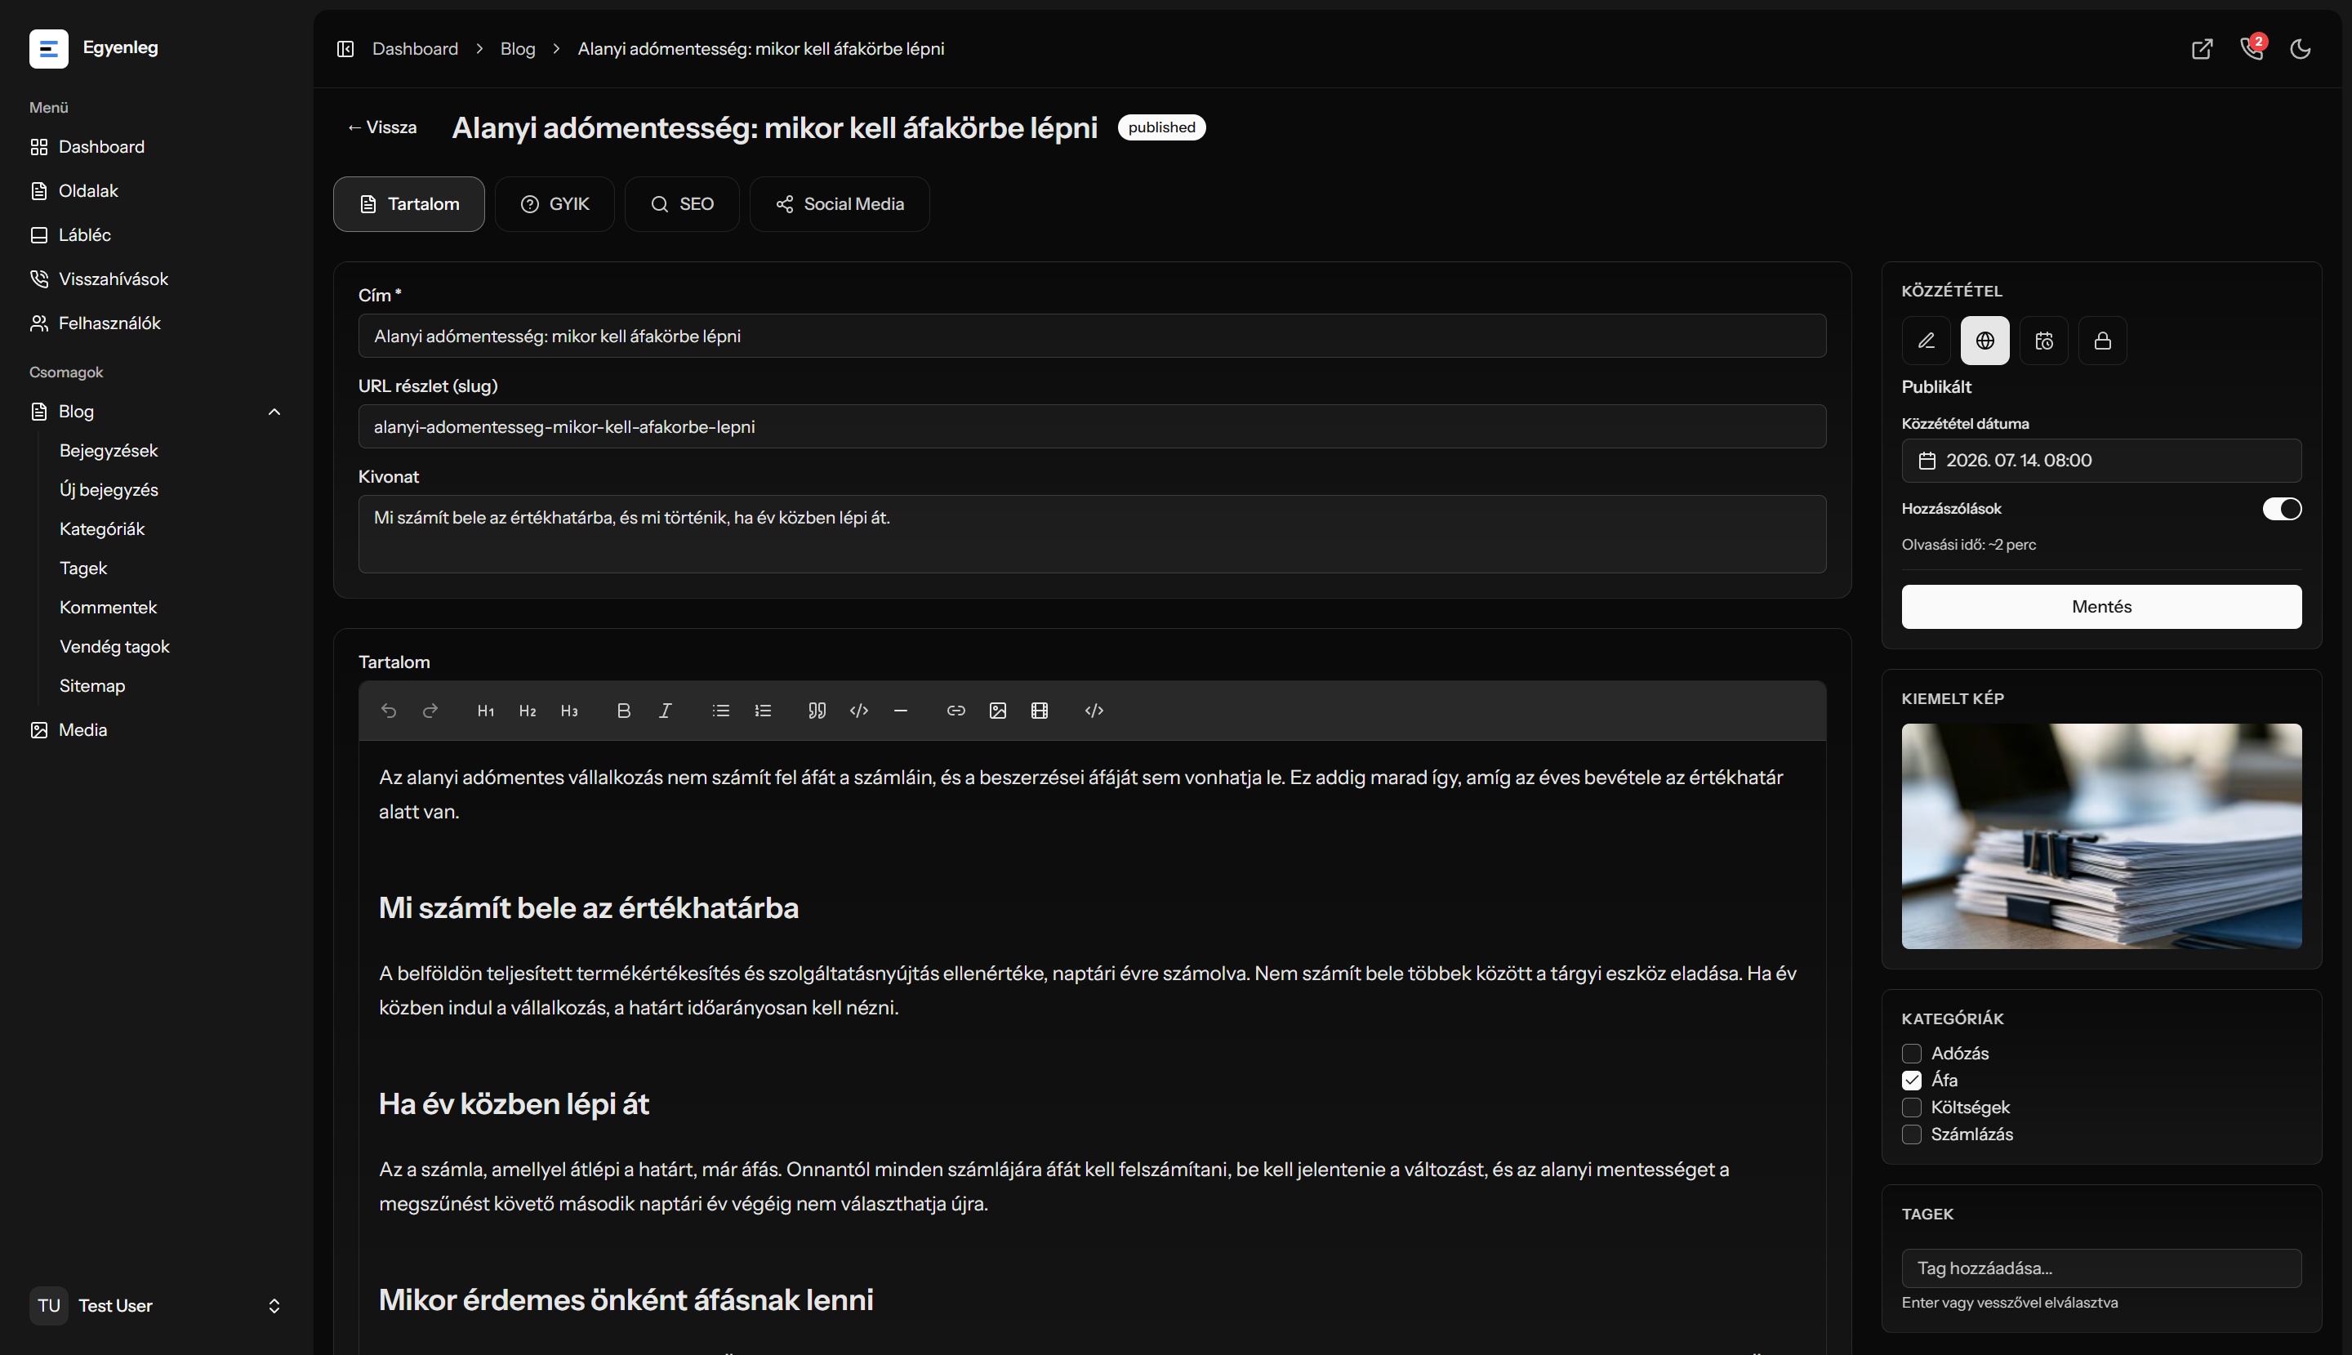
Task: Insert a horizontal rule
Action: coord(901,711)
